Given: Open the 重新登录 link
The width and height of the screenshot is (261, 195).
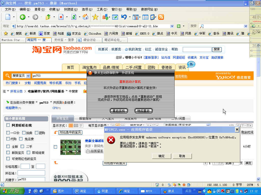Looking at the screenshot, I should (x=151, y=58).
